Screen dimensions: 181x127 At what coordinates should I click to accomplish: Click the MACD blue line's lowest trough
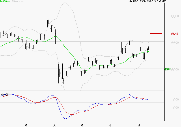65,118
